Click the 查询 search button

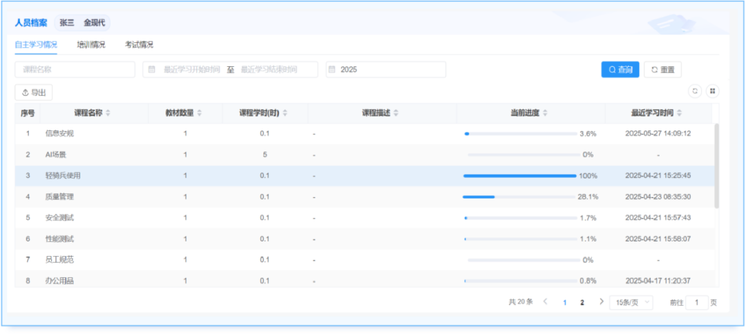(620, 70)
